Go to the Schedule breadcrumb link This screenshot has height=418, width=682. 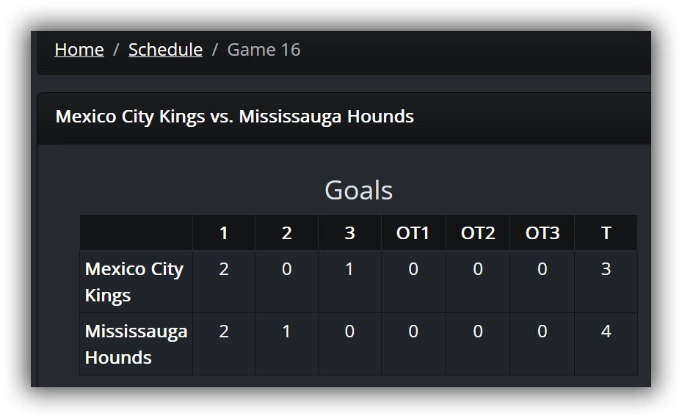tap(165, 50)
